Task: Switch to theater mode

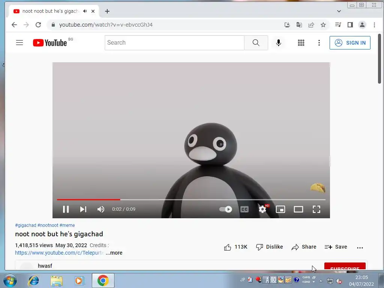Action: pyautogui.click(x=298, y=209)
